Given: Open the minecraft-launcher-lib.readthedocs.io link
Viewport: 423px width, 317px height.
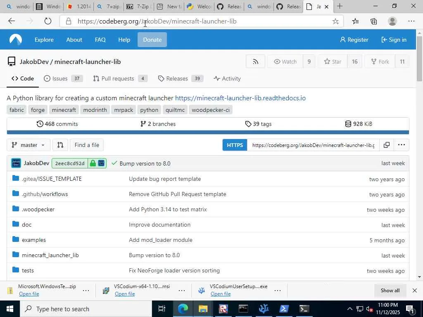Looking at the screenshot, I should pyautogui.click(x=240, y=98).
